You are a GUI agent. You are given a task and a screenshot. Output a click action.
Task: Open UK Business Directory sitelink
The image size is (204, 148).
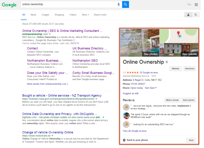90,48
